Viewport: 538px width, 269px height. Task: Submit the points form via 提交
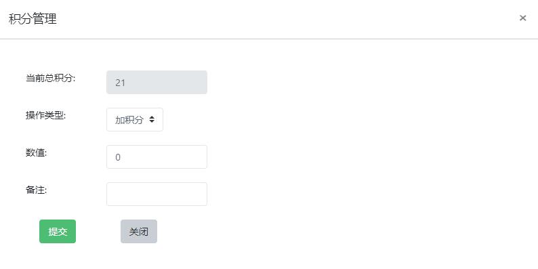click(58, 232)
